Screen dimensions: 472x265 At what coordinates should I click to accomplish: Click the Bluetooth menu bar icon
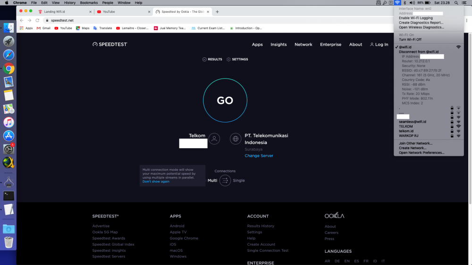tap(405, 3)
